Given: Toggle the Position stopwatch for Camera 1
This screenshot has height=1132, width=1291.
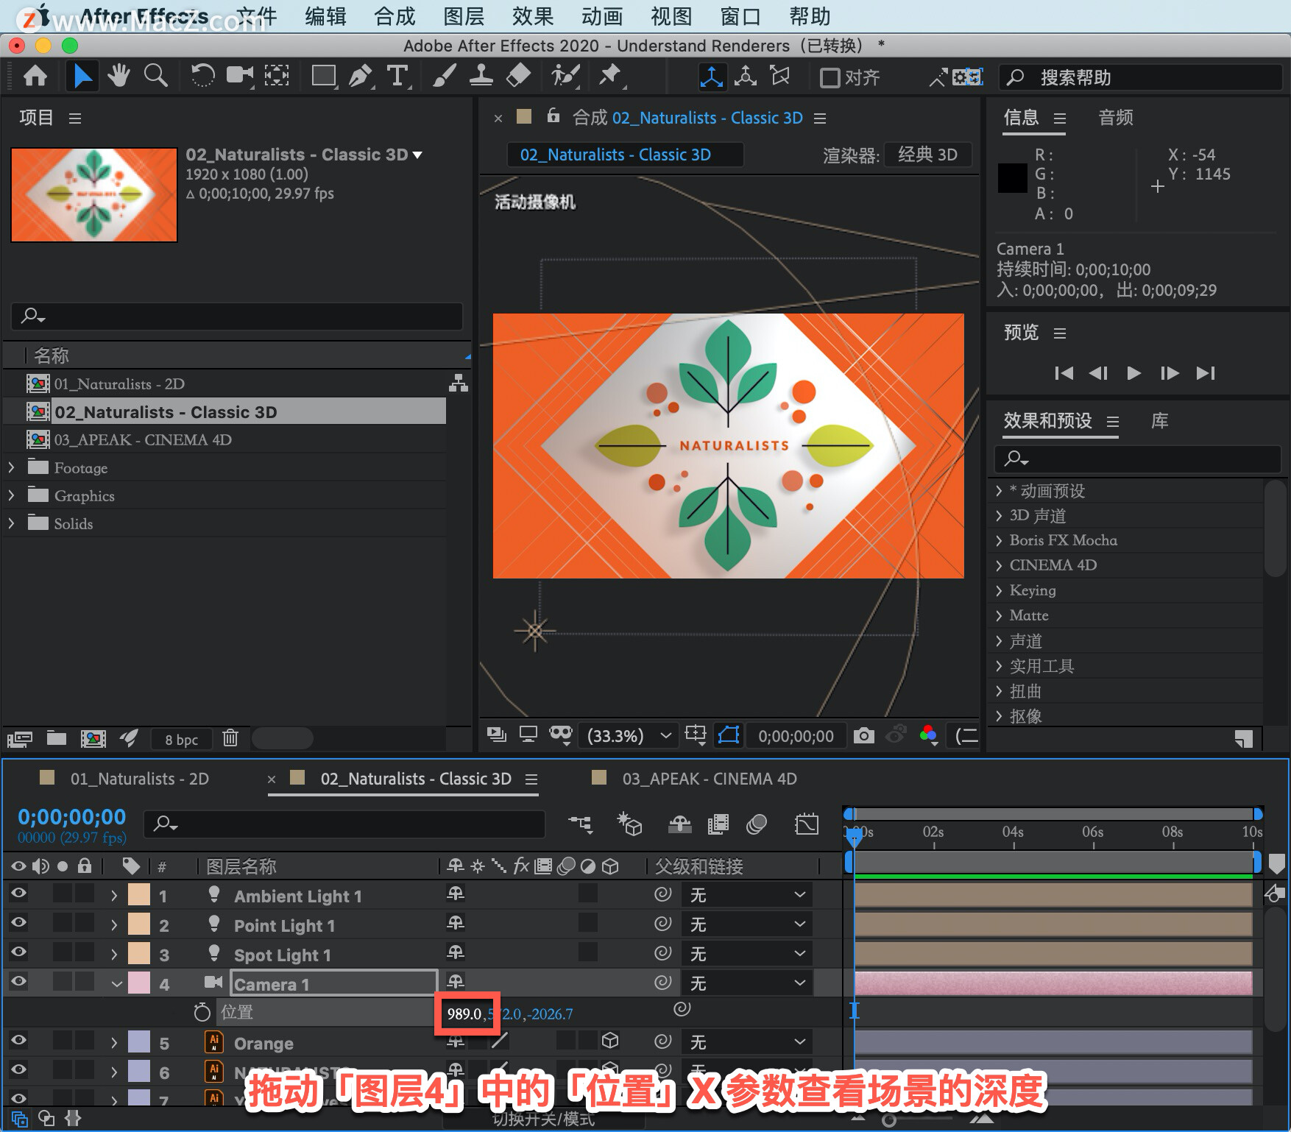Looking at the screenshot, I should 202,1013.
